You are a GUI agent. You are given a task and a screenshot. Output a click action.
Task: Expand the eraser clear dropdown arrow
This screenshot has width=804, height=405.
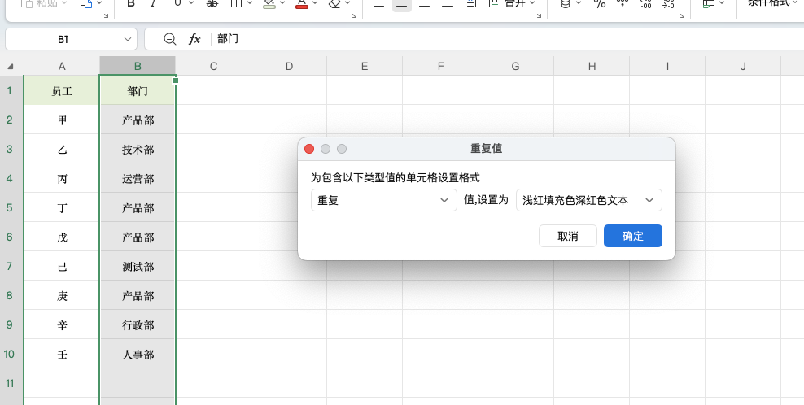pyautogui.click(x=348, y=3)
